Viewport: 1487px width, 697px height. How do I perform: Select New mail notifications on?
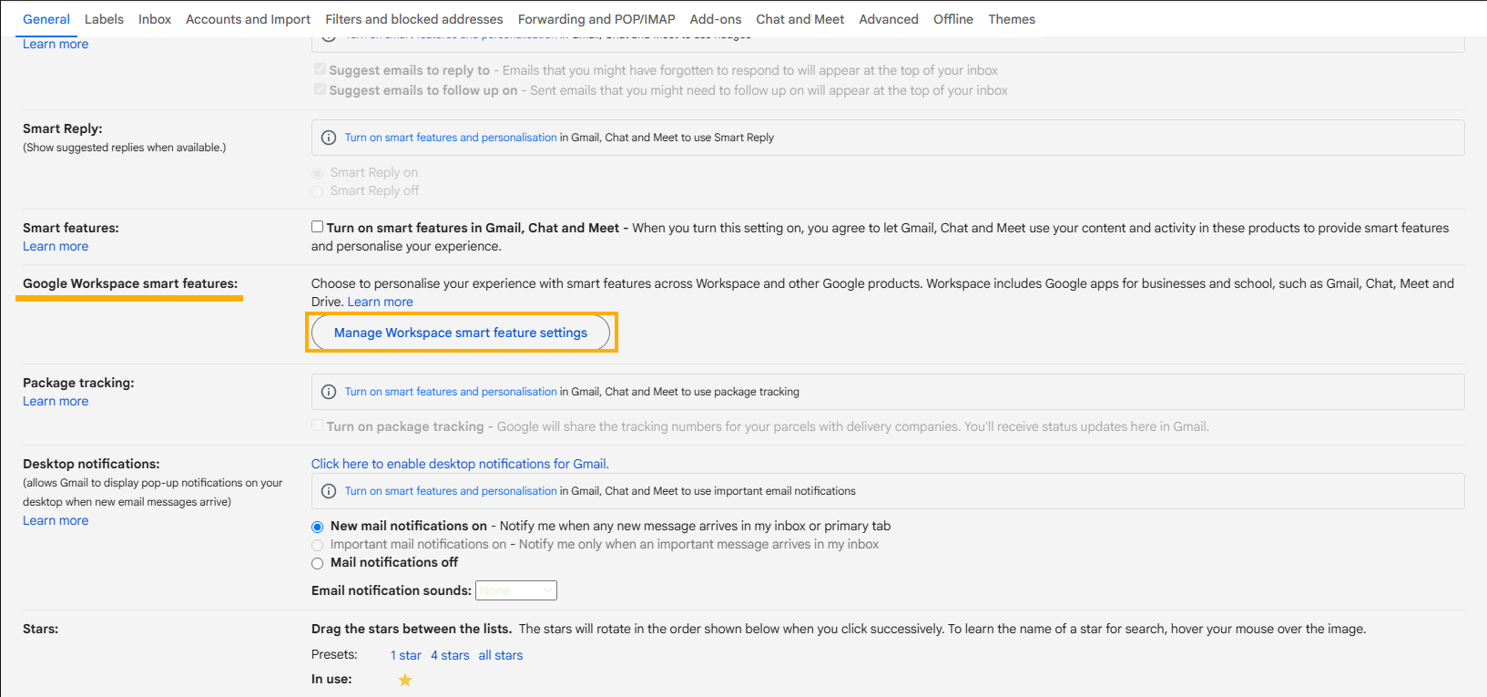(317, 527)
